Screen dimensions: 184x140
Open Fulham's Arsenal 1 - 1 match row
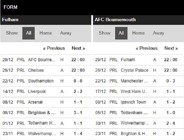click(x=46, y=102)
